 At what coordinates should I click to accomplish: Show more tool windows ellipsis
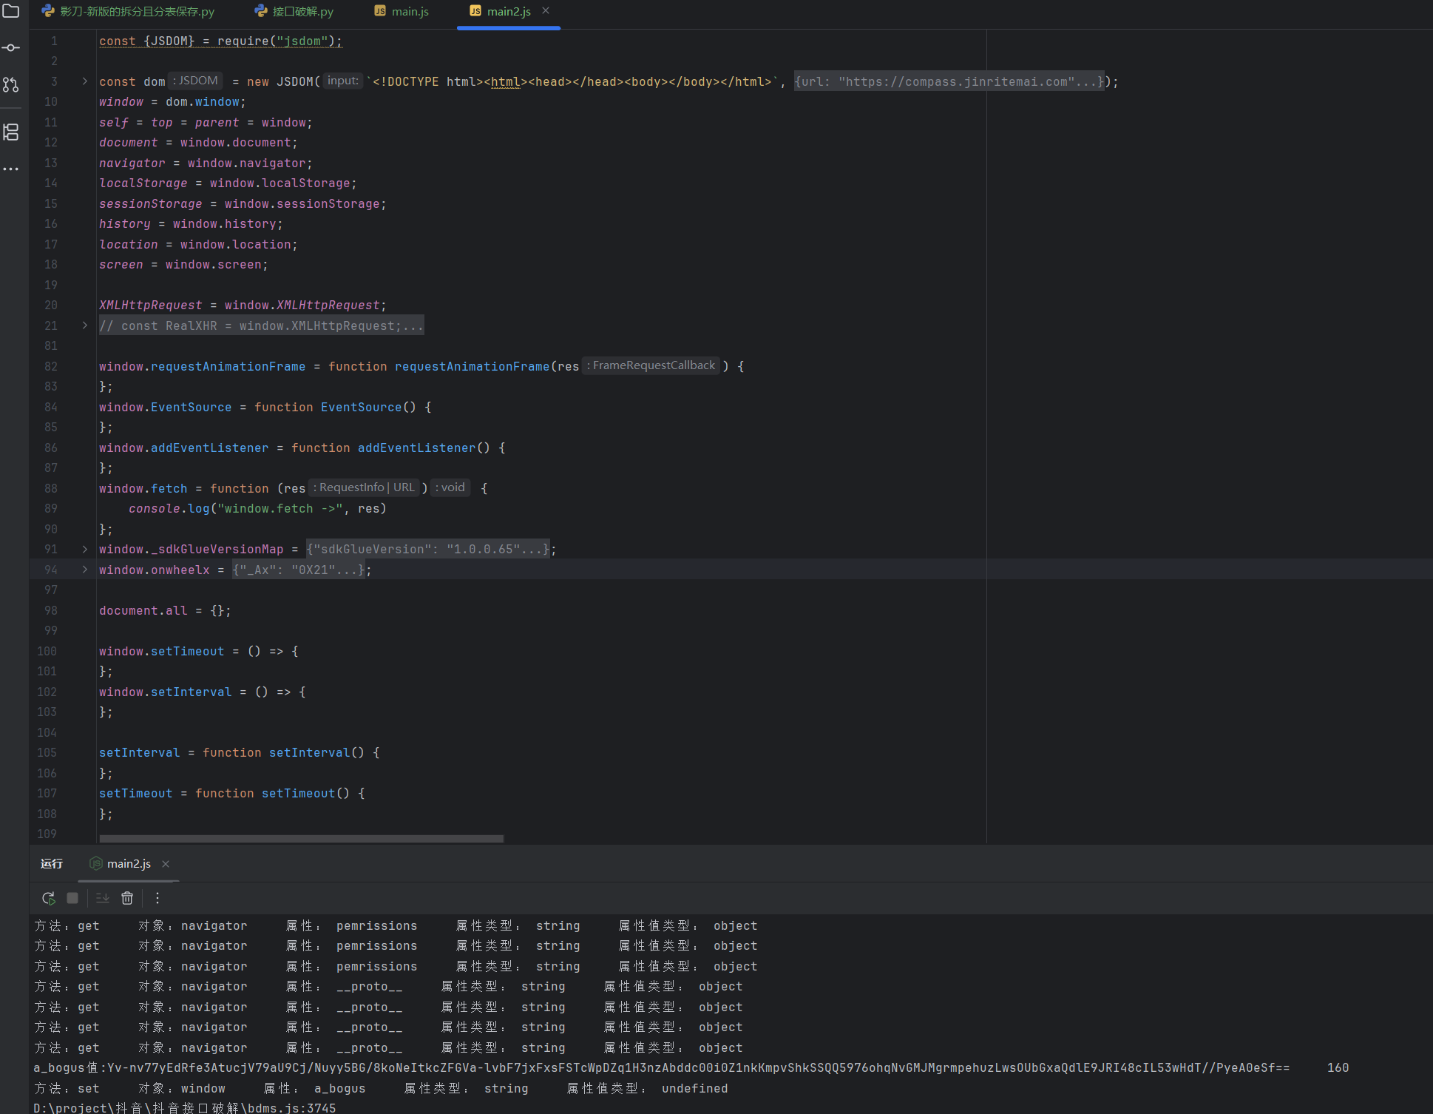11,169
